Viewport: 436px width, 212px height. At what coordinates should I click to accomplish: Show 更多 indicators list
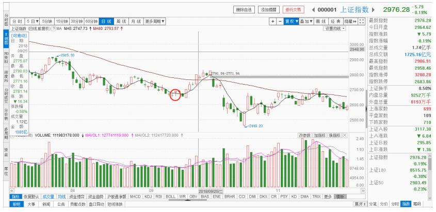coord(328,197)
